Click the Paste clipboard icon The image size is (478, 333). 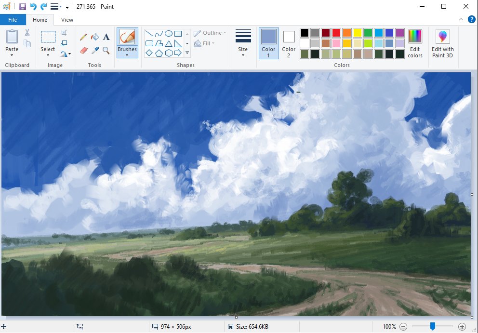point(12,37)
